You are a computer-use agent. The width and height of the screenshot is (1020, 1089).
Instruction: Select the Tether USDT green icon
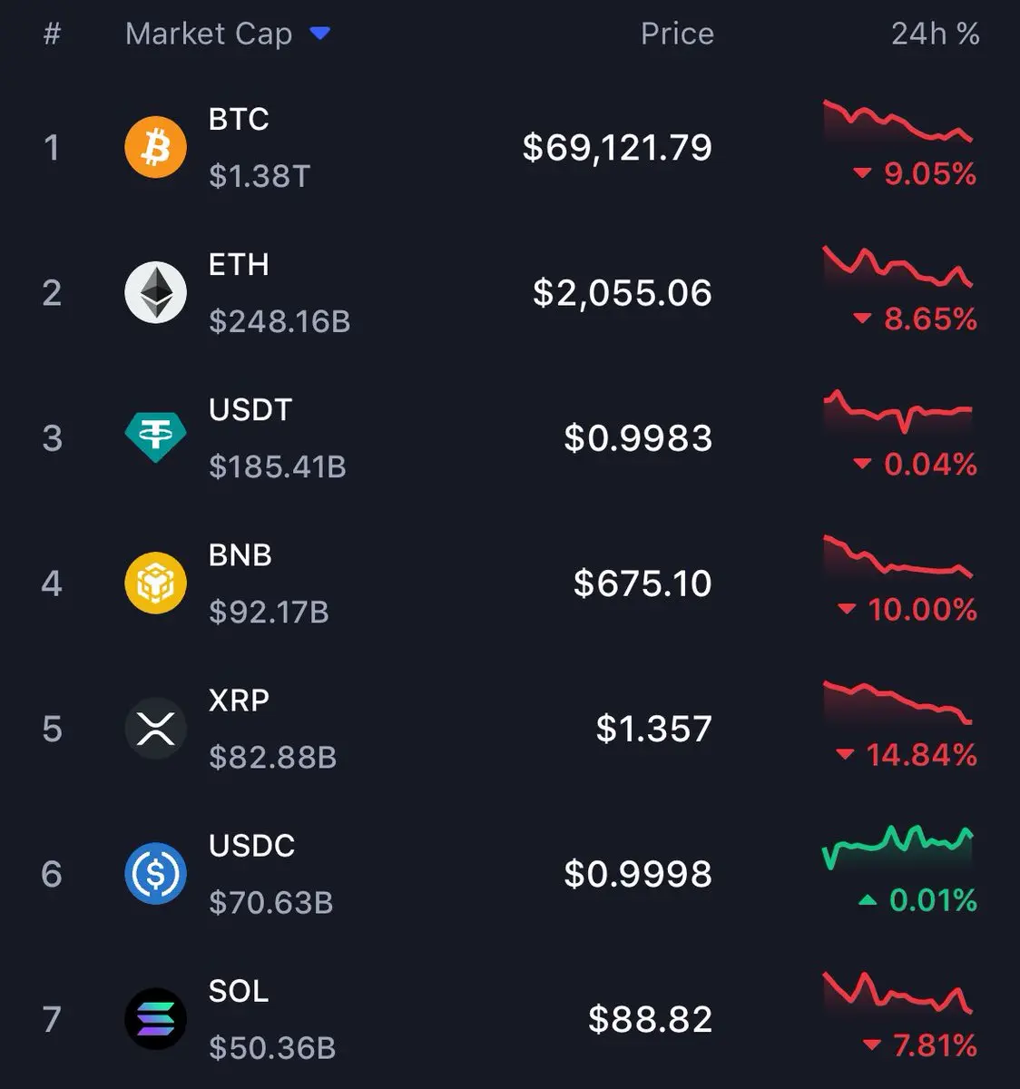coord(155,437)
